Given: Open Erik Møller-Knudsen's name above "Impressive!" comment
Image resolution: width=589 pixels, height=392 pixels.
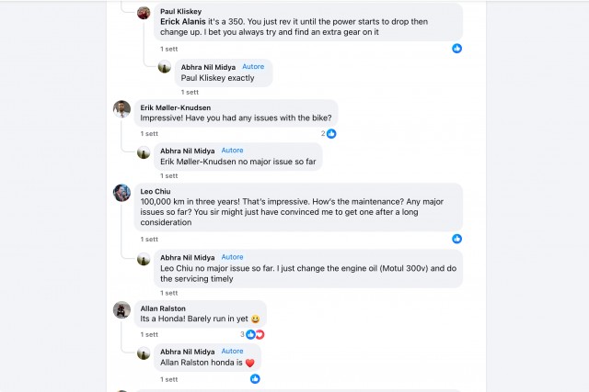Looking at the screenshot, I should tap(183, 106).
